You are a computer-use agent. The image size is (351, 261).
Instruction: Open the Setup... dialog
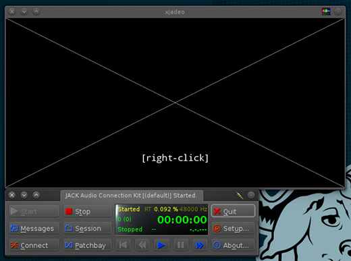pos(233,229)
